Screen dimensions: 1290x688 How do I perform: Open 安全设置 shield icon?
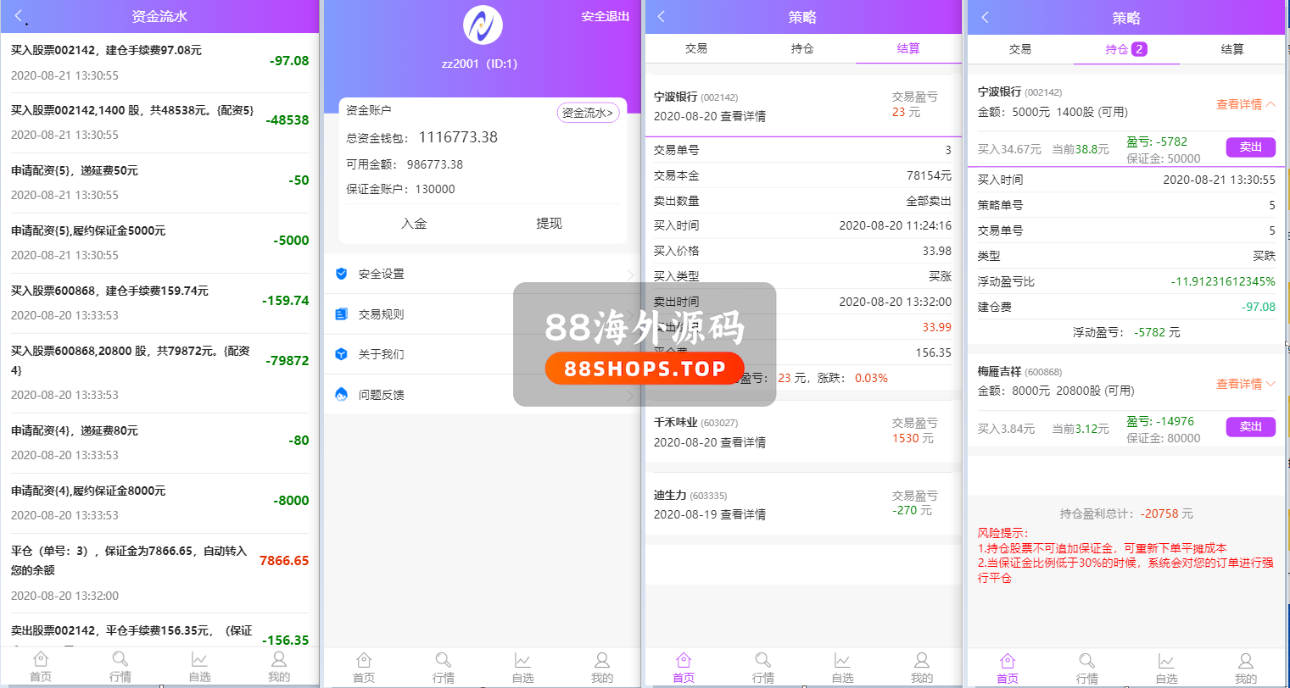coord(342,274)
